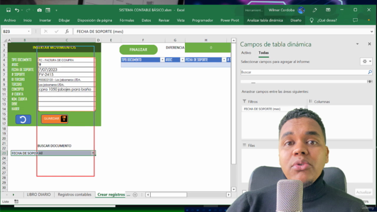Image resolution: width=377 pixels, height=212 pixels.
Task: Open #DOC table filter dropdown
Action: coord(182,60)
